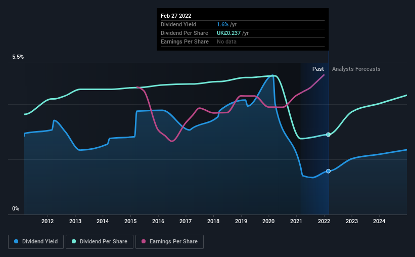Image resolution: width=415 pixels, height=257 pixels.
Task: Click the 2019 x-axis label
Action: [x=241, y=221]
